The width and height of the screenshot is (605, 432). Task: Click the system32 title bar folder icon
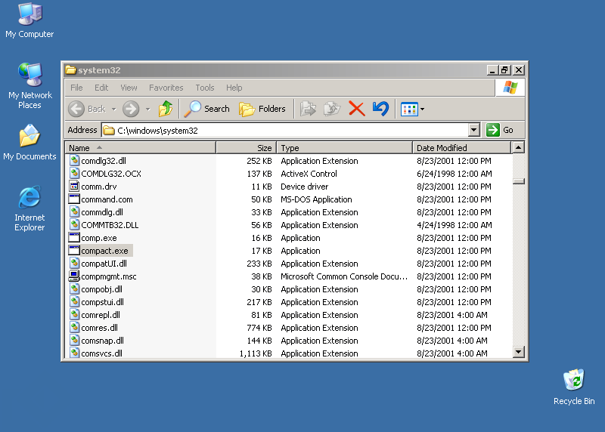(70, 69)
